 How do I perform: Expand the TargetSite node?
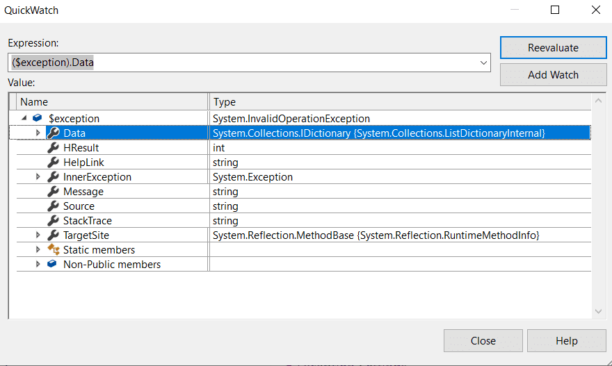tap(38, 235)
